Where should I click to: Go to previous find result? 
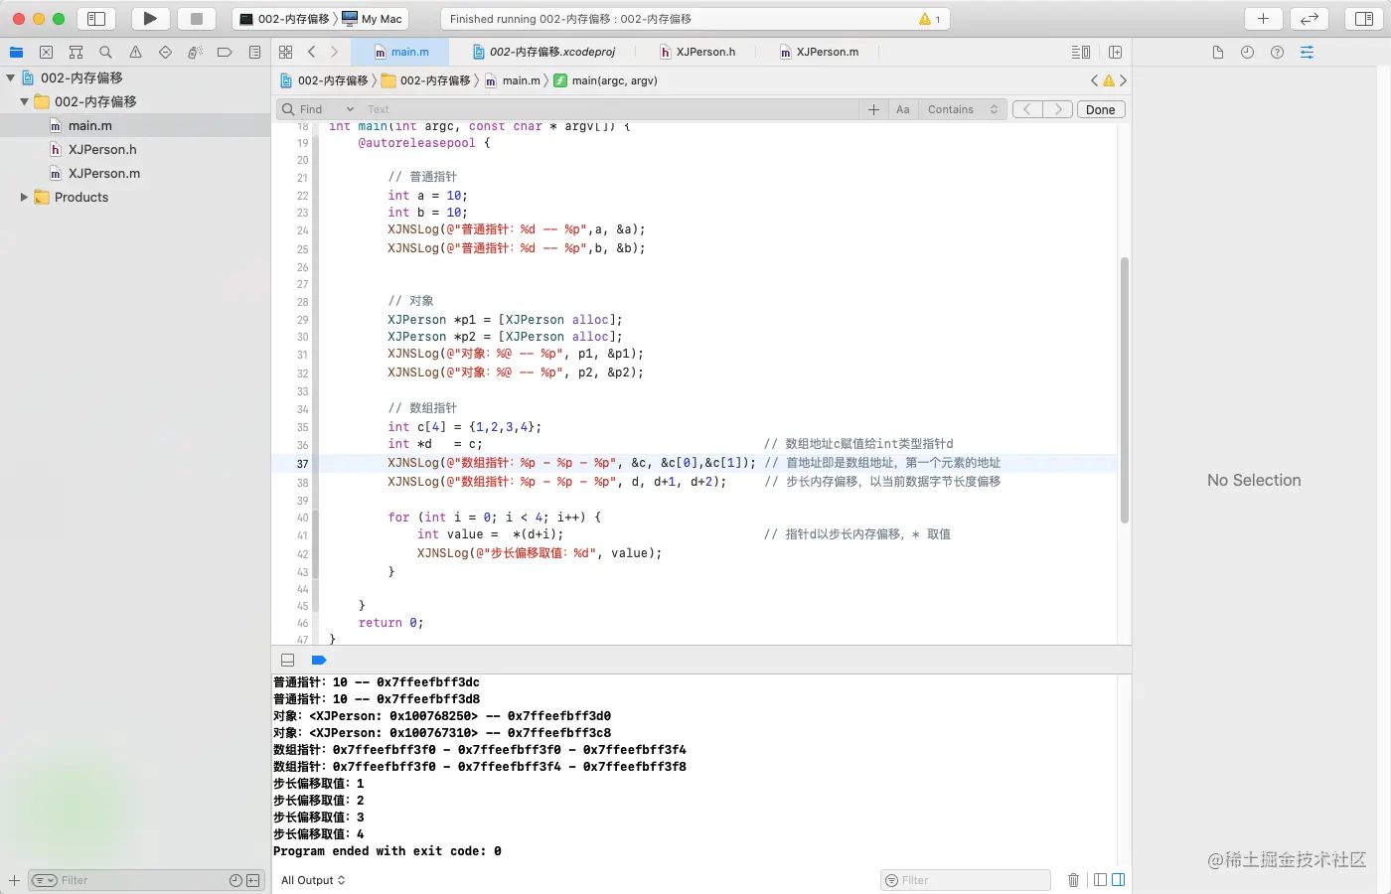pyautogui.click(x=1027, y=109)
